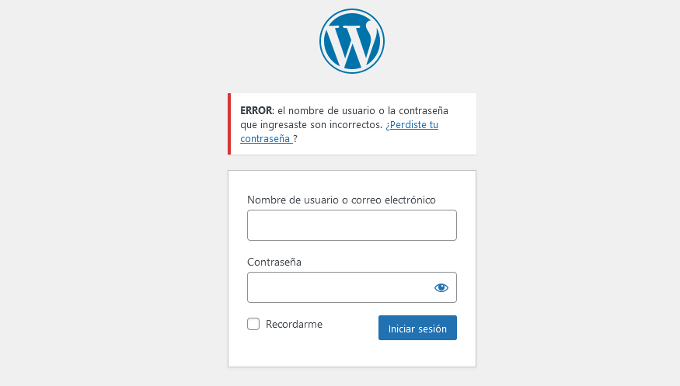Open the ¿Perdiste tu contraseña? link
Screen dimensions: 680x386
pos(411,124)
